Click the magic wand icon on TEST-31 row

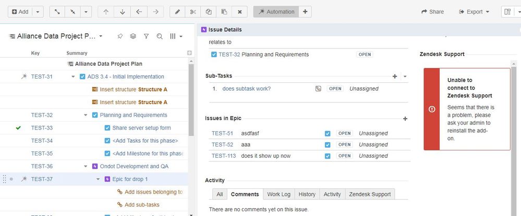23,77
